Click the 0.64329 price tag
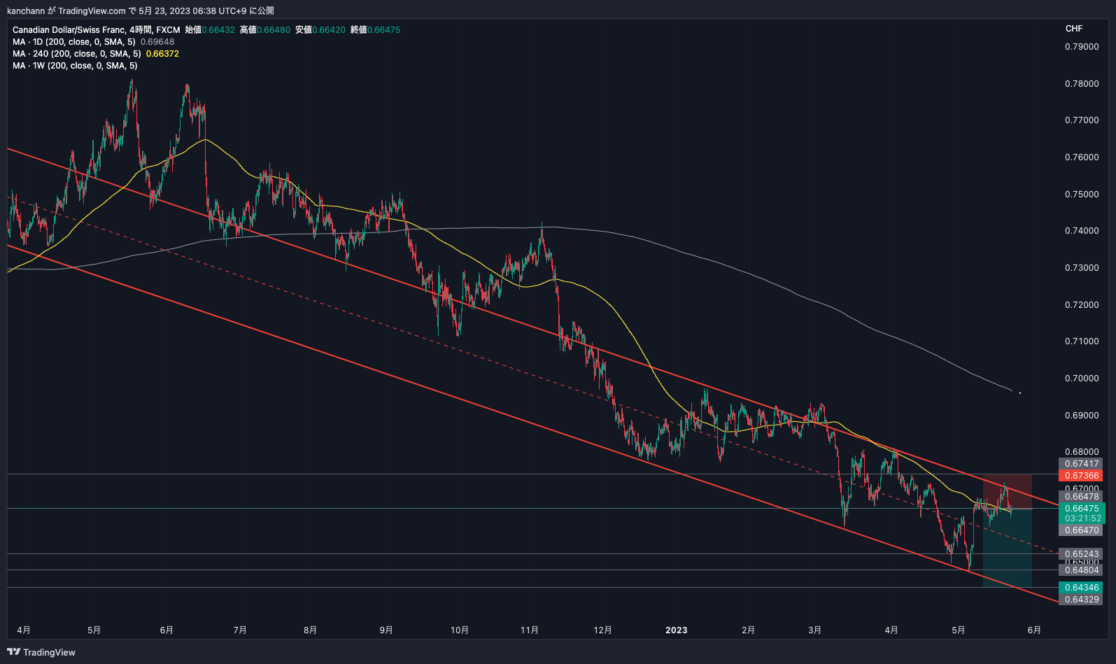The image size is (1116, 664). [x=1082, y=600]
